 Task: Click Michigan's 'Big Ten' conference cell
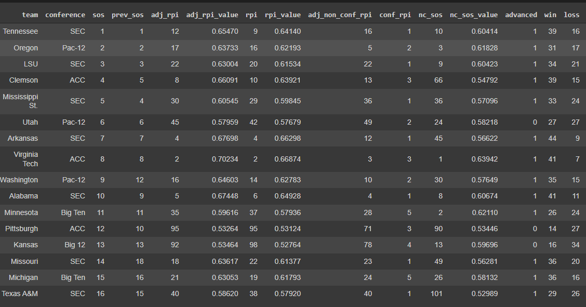(73, 277)
